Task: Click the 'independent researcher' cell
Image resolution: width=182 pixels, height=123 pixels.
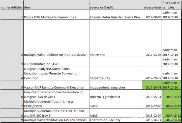Action: click(116, 85)
